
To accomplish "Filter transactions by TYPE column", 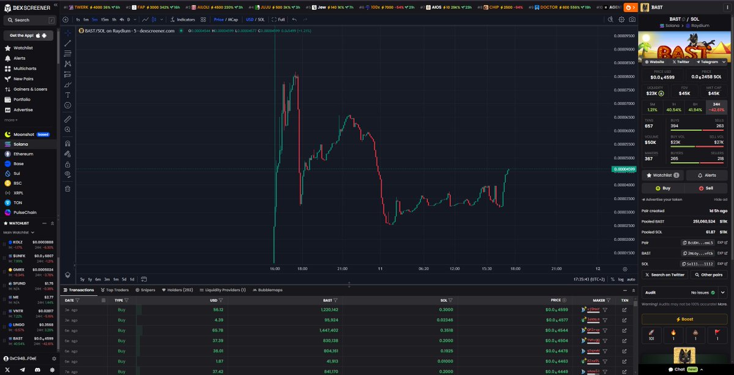I will pos(128,300).
